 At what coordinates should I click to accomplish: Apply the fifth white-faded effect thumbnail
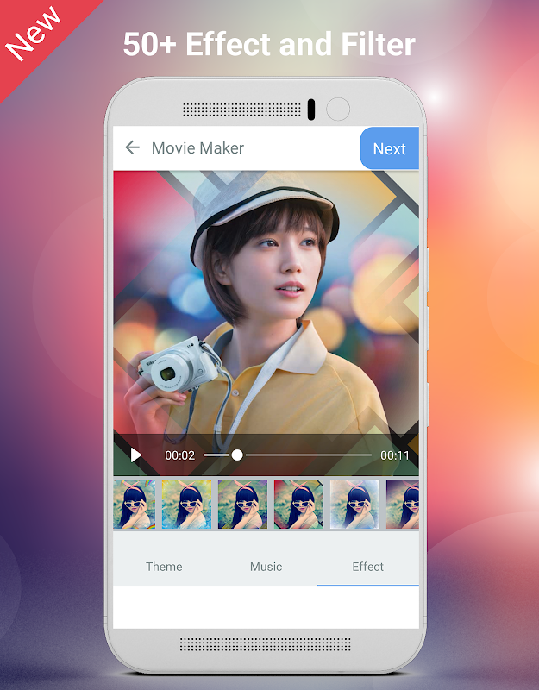point(354,505)
